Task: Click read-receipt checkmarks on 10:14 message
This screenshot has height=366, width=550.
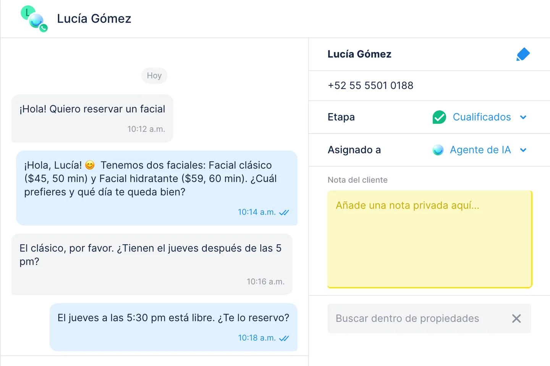Action: 284,213
